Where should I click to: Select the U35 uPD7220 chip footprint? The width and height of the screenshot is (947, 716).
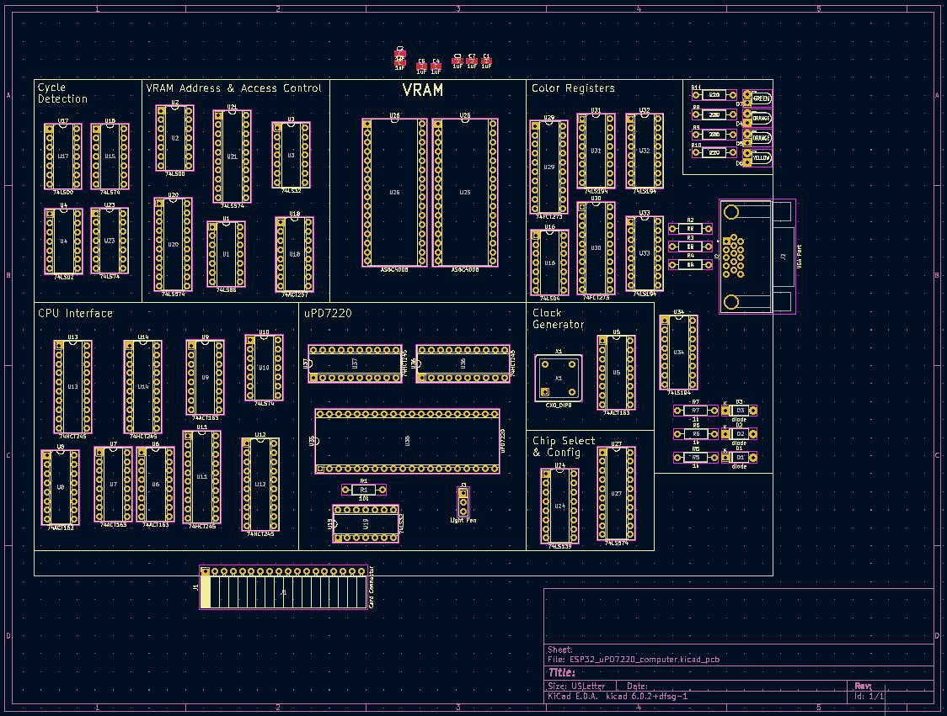pyautogui.click(x=408, y=441)
